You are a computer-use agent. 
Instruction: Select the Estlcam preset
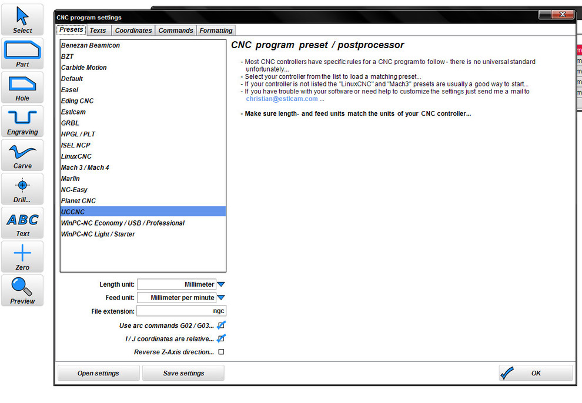[x=143, y=112]
